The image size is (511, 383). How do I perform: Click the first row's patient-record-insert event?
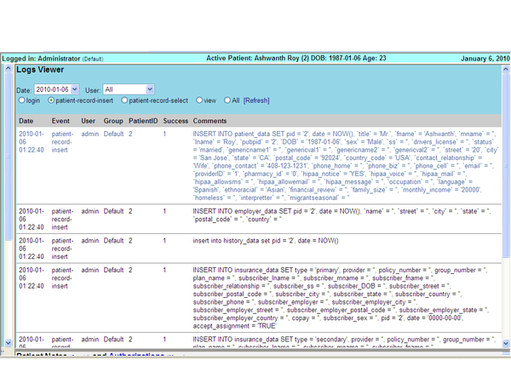(62, 143)
